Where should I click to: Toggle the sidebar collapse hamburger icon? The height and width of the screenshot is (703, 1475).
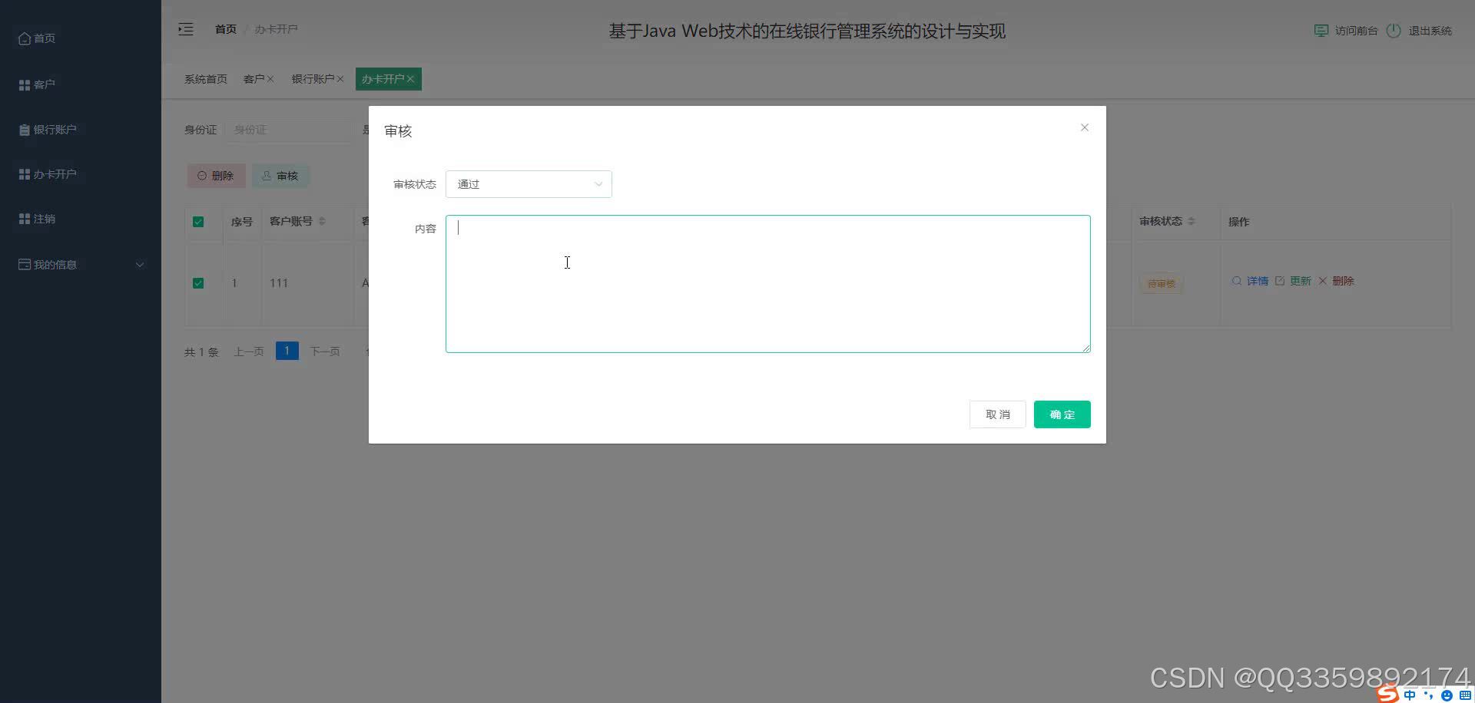186,29
